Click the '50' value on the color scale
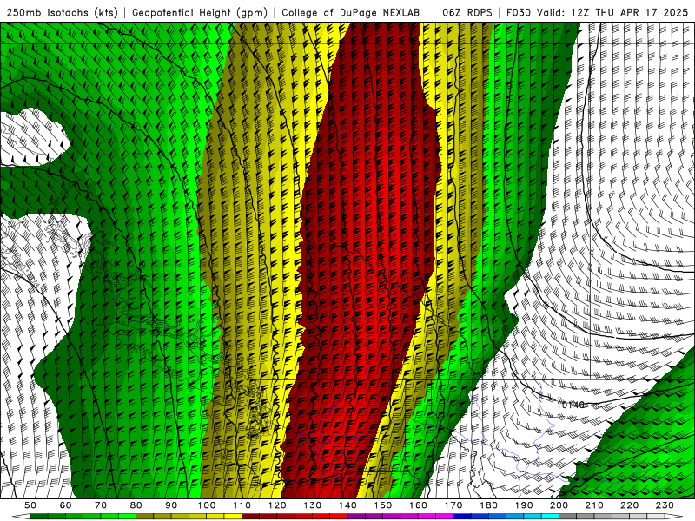This screenshot has width=695, height=521. (x=30, y=505)
